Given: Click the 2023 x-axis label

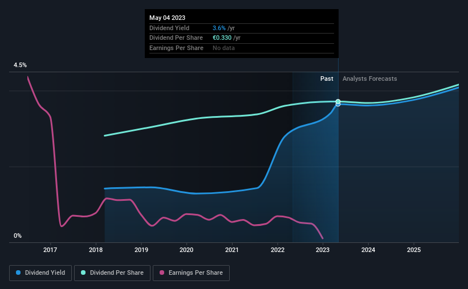Looking at the screenshot, I should click(x=323, y=250).
